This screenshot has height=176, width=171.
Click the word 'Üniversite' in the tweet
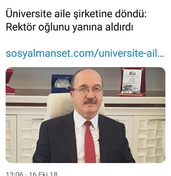pyautogui.click(x=29, y=14)
